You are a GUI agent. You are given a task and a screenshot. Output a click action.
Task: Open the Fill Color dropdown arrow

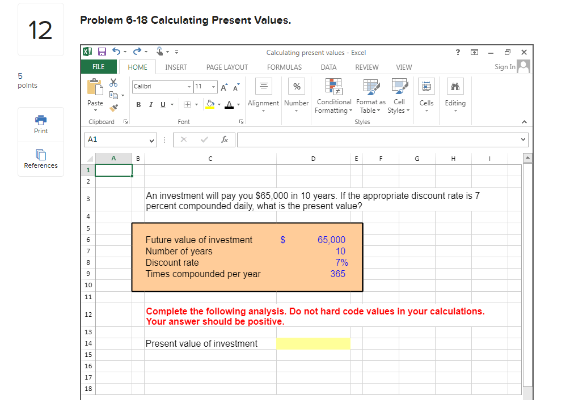pos(219,104)
